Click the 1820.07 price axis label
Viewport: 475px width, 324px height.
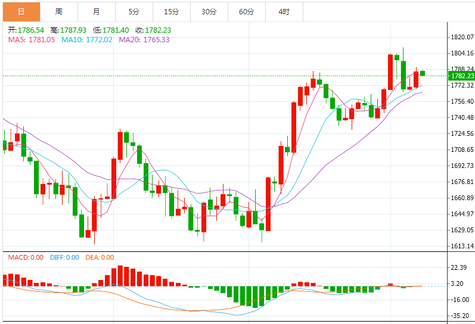(462, 38)
